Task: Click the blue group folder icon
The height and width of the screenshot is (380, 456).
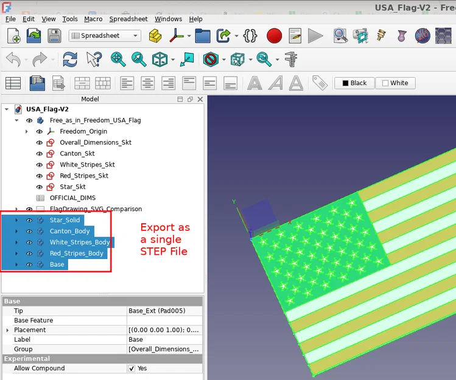Action: (x=203, y=36)
